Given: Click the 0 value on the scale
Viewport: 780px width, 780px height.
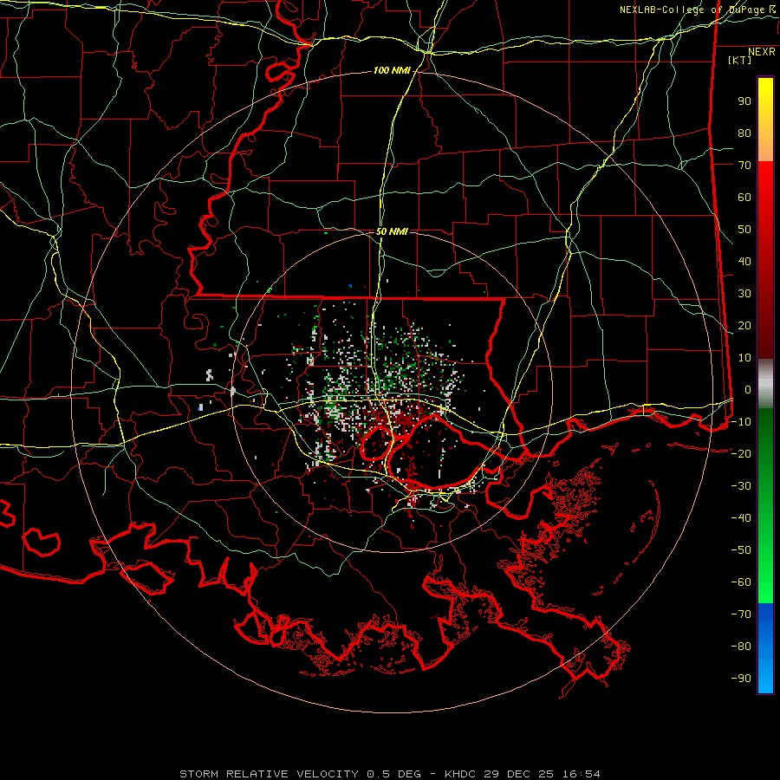Looking at the screenshot, I should click(748, 389).
